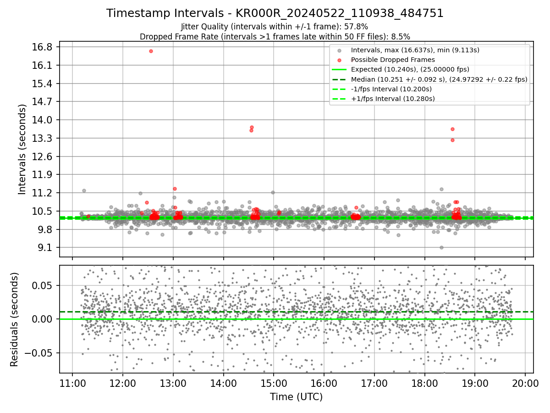The height and width of the screenshot is (413, 550).
Task: Click the "Time (UTC)" x-axis label
Action: (x=296, y=396)
